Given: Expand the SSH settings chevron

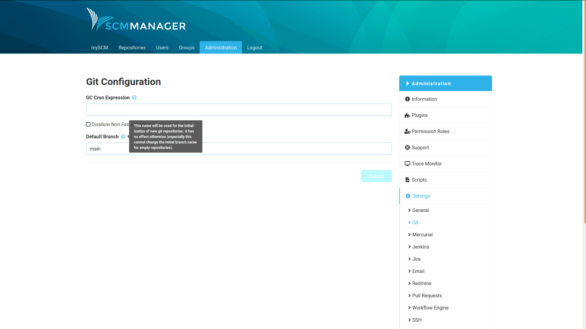Looking at the screenshot, I should tap(410, 320).
